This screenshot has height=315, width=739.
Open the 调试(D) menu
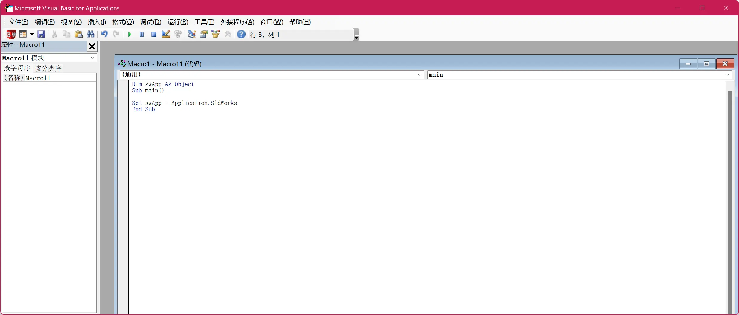pos(151,22)
